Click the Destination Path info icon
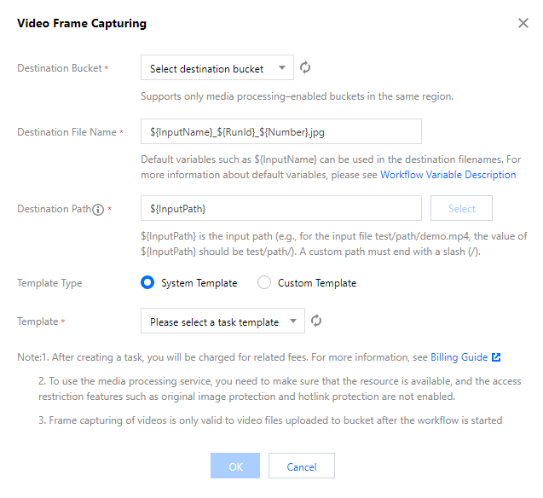Image resolution: width=543 pixels, height=498 pixels. coord(98,210)
